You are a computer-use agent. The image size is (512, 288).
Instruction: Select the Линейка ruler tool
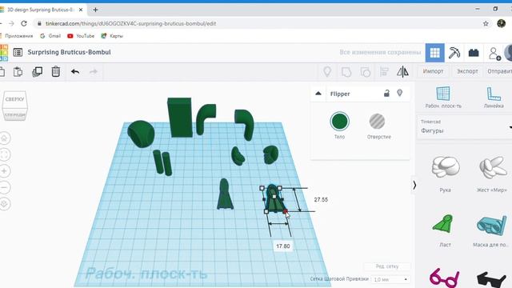pyautogui.click(x=494, y=97)
